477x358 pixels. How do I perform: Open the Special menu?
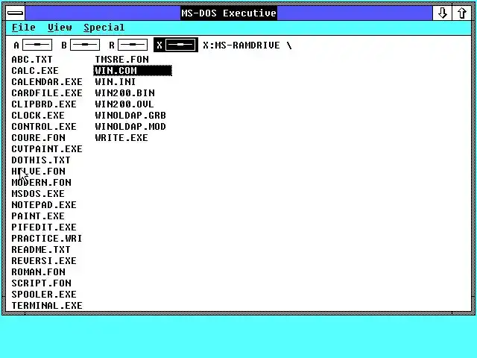104,28
